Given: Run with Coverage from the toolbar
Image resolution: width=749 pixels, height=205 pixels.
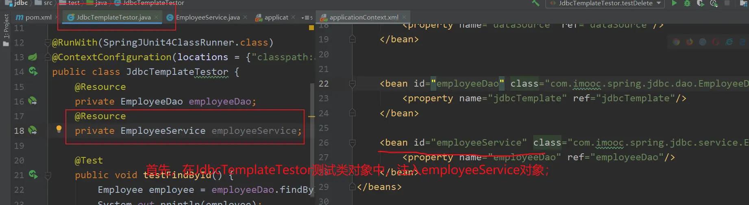Looking at the screenshot, I should [x=700, y=3].
